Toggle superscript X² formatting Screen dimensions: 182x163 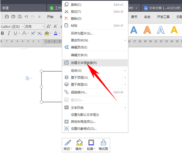(33, 33)
